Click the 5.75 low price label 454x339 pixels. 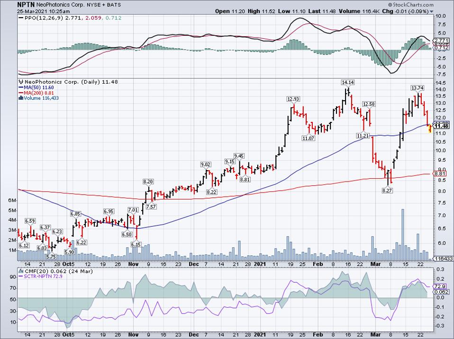[51, 256]
